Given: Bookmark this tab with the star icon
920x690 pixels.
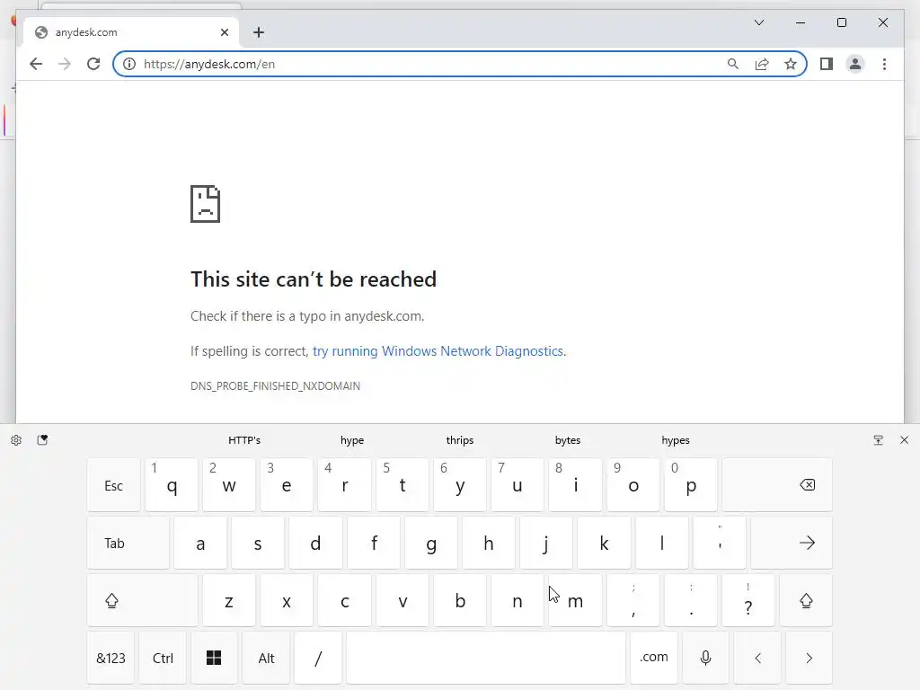Looking at the screenshot, I should [x=791, y=64].
